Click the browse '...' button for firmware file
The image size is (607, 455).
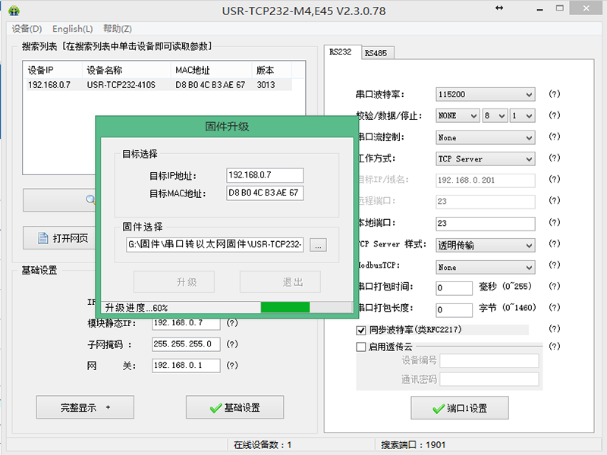(x=319, y=245)
